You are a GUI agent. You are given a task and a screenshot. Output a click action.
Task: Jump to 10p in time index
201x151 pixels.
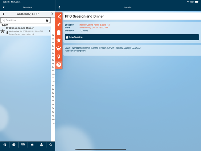pos(53,119)
